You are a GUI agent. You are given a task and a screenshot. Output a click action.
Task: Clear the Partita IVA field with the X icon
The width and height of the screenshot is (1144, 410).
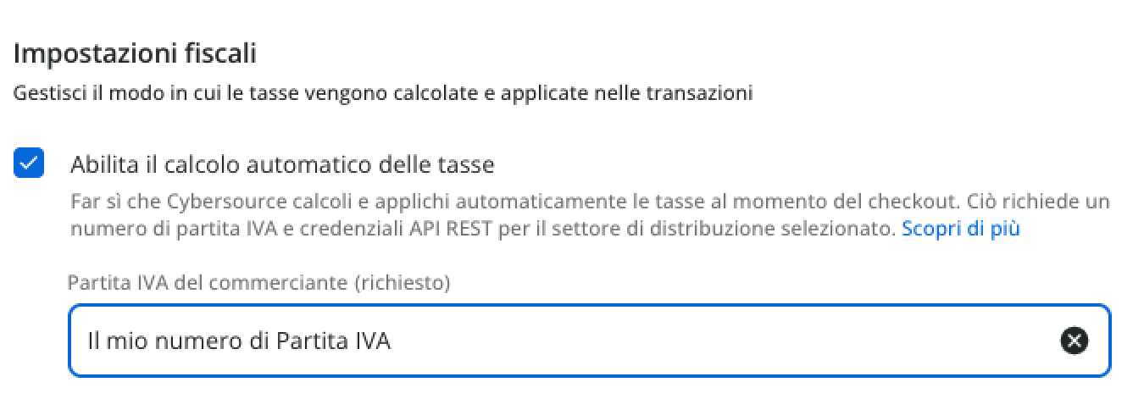tap(1074, 341)
